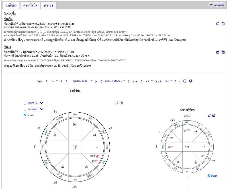Expand the เรือนลัคนา chevron
Image resolution: width=229 pixels, height=189 pixels.
pyautogui.click(x=42, y=109)
